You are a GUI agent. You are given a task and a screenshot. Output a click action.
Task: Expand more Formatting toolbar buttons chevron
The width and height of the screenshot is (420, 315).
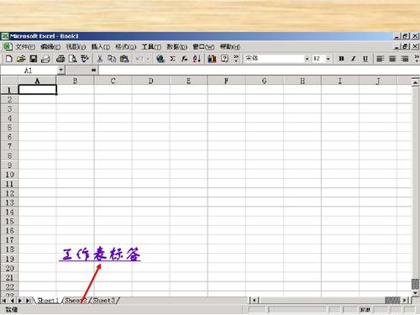417,59
